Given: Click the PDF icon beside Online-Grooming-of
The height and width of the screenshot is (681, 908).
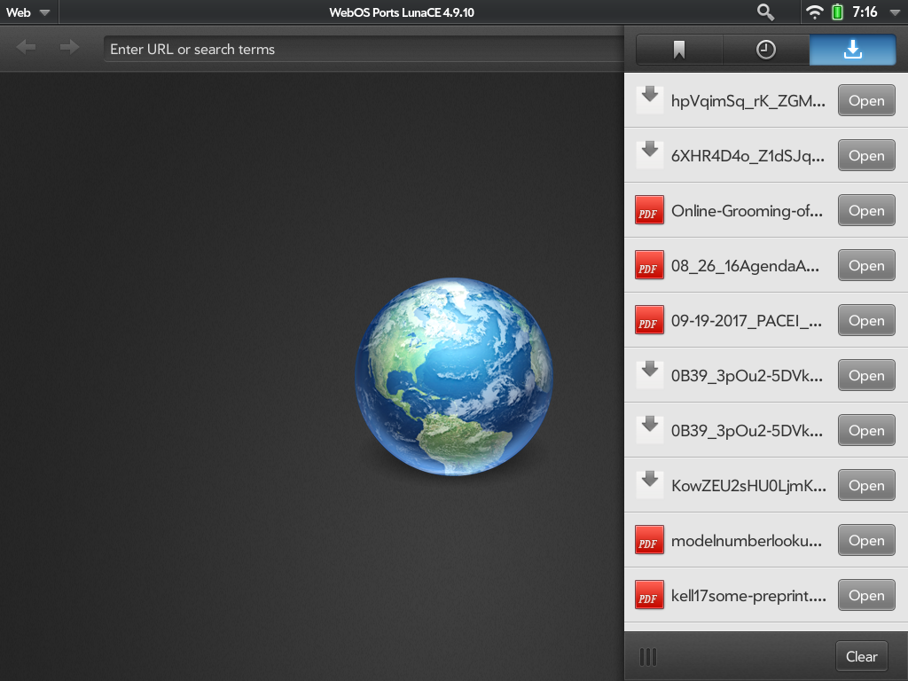Looking at the screenshot, I should click(x=650, y=210).
